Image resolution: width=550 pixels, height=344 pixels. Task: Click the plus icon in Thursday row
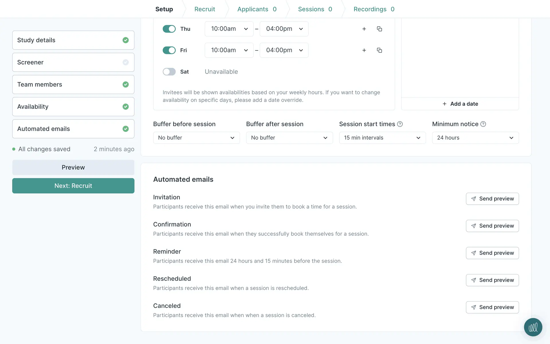(364, 29)
